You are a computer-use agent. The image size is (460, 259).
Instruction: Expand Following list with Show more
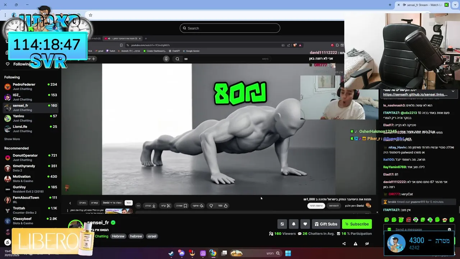click(x=12, y=139)
